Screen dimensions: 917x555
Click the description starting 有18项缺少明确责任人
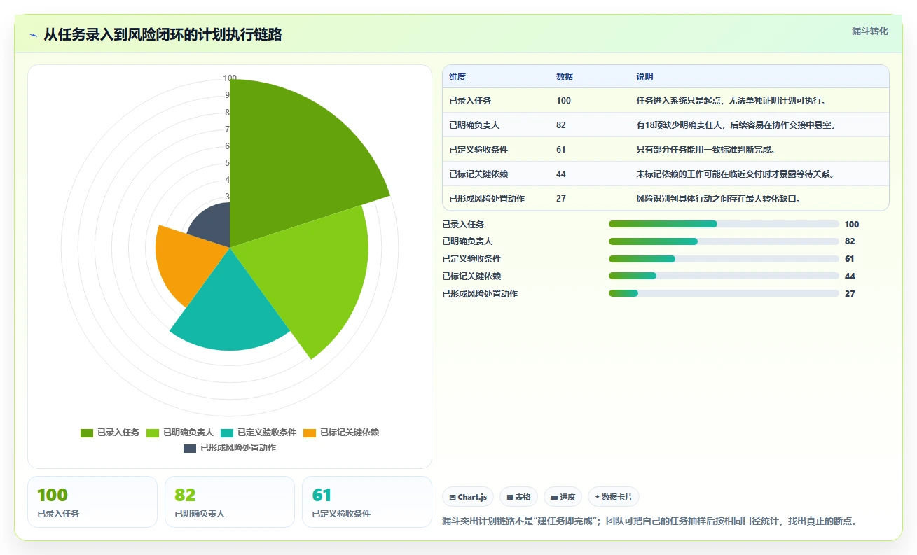point(736,125)
